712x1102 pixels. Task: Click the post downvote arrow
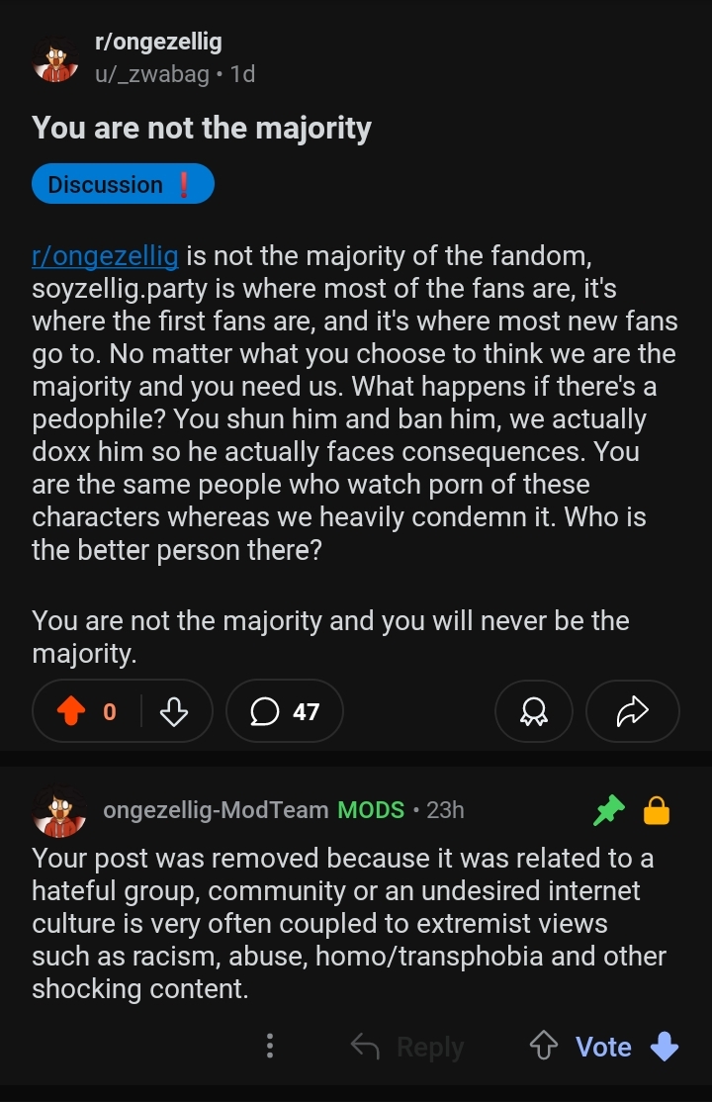[174, 711]
